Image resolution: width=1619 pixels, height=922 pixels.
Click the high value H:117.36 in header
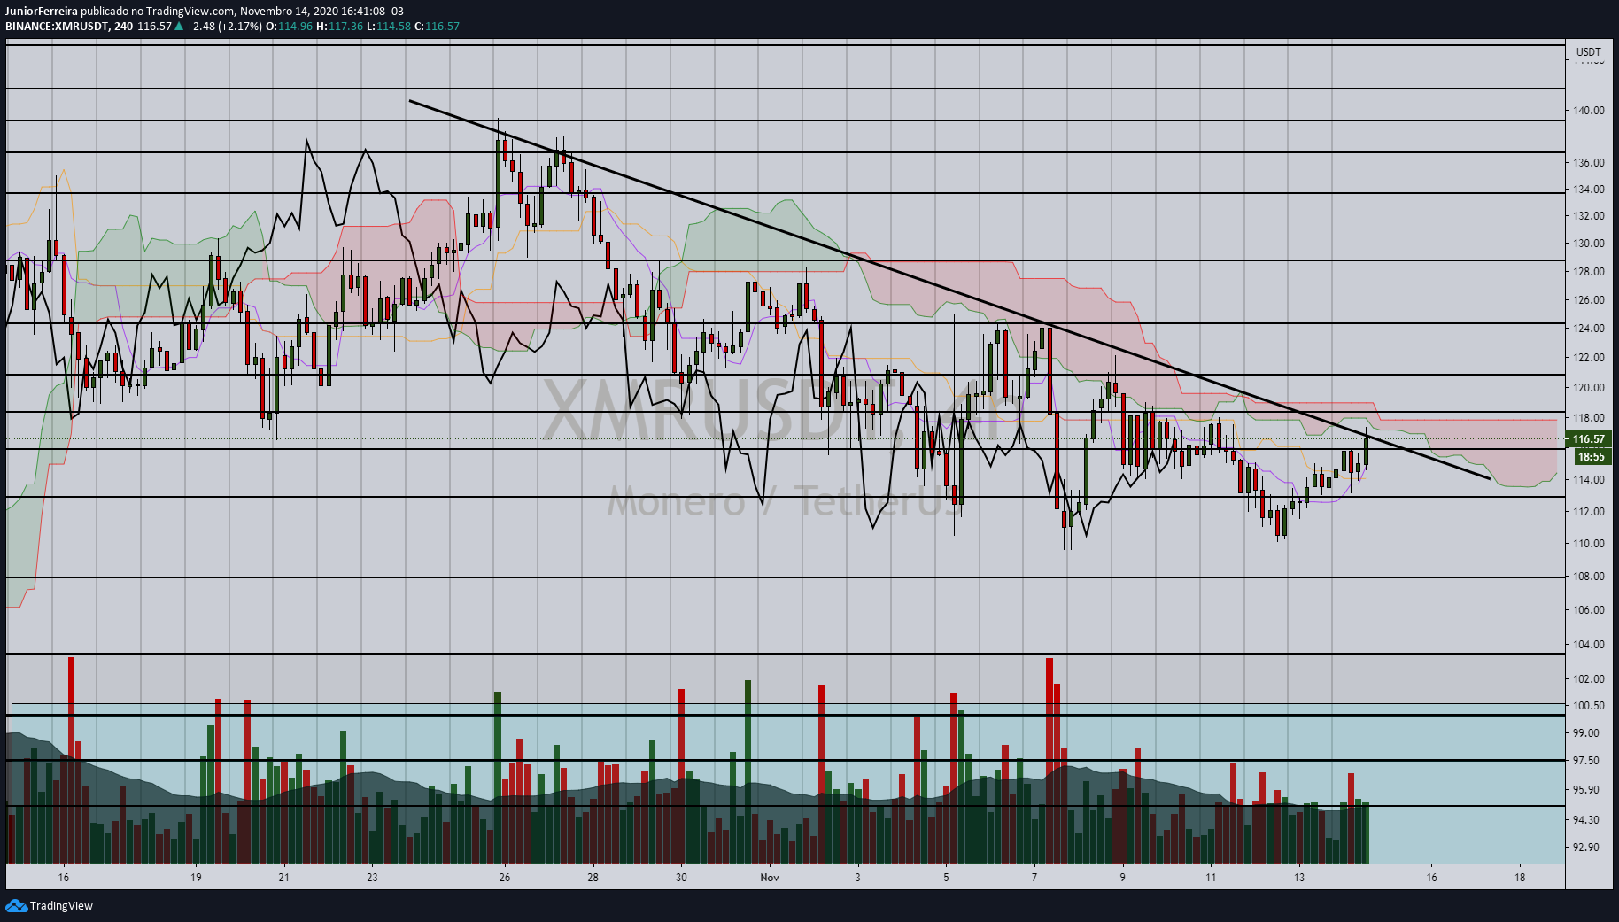340,27
